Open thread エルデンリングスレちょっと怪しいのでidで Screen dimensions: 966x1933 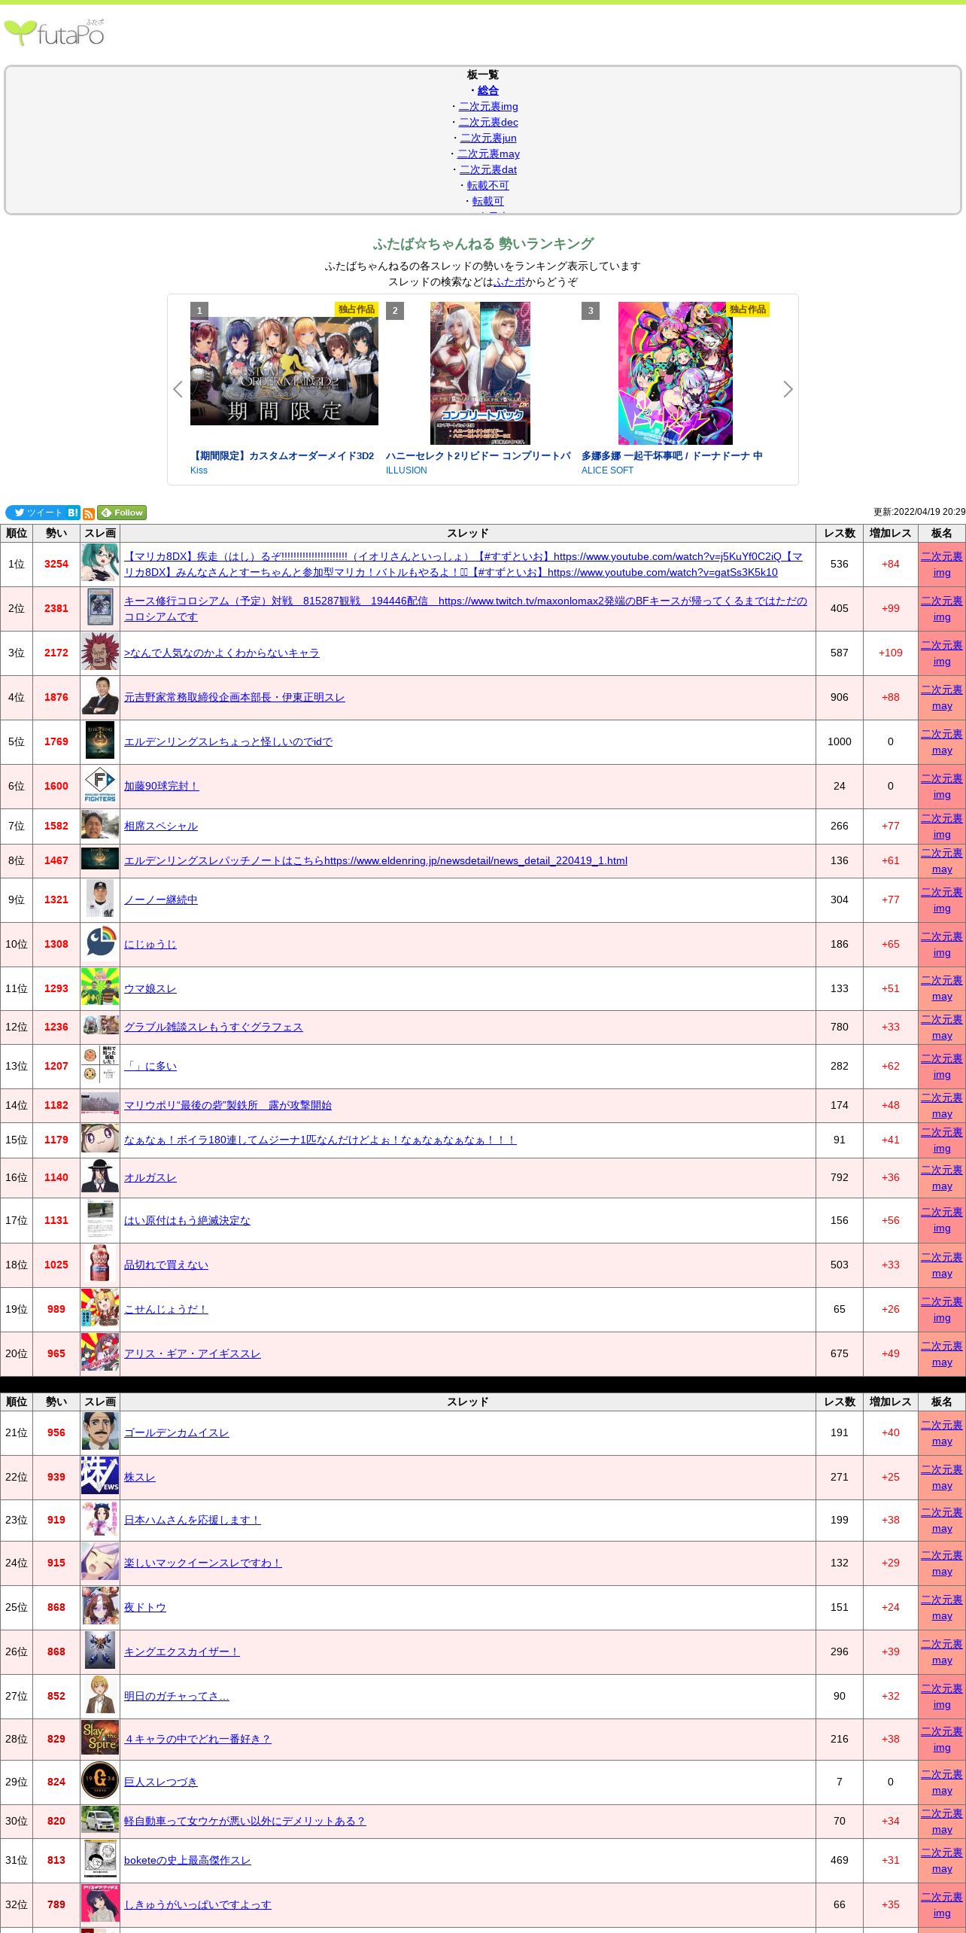(x=228, y=741)
